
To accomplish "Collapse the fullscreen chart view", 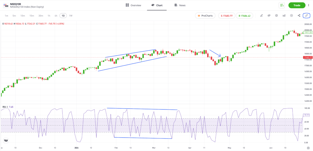I will [306, 15].
